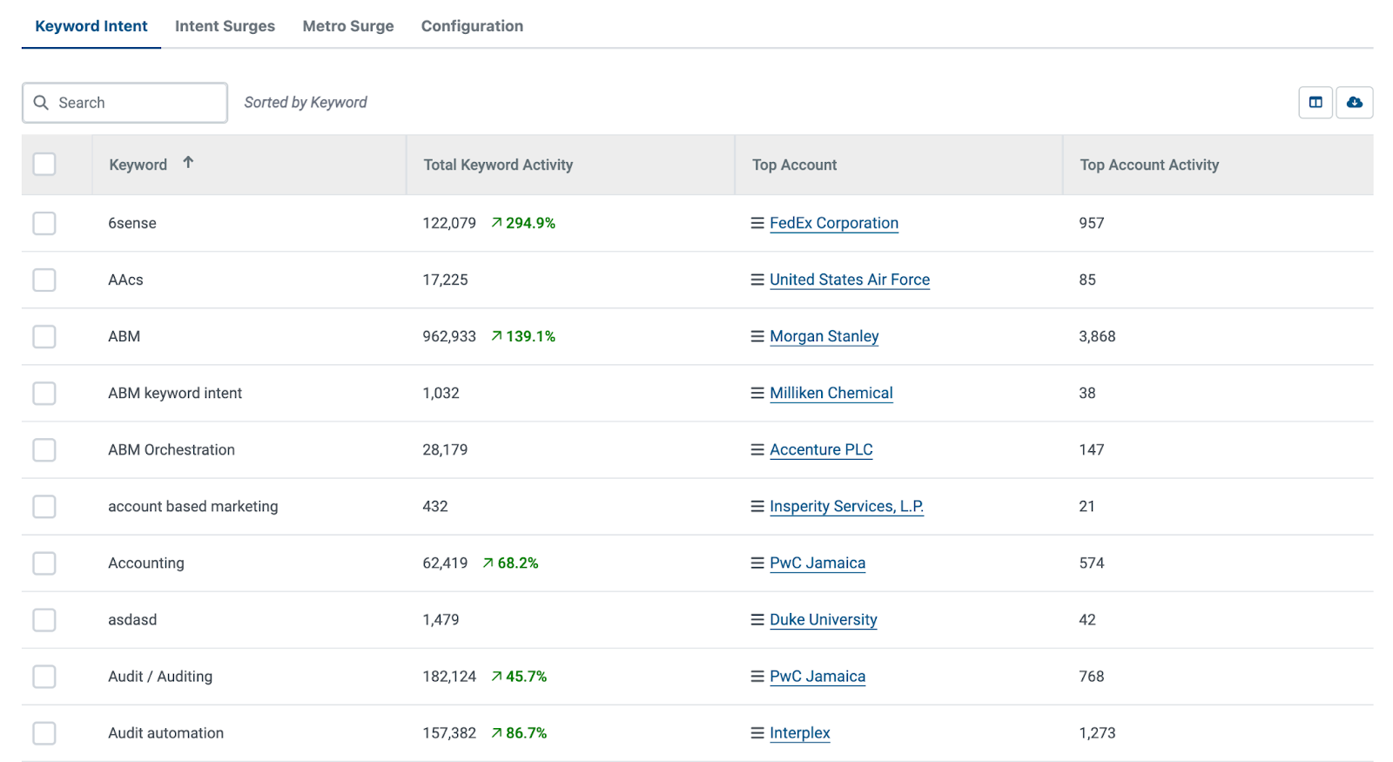Tick the ABM keyword intent checkbox
This screenshot has width=1393, height=762.
click(x=44, y=393)
